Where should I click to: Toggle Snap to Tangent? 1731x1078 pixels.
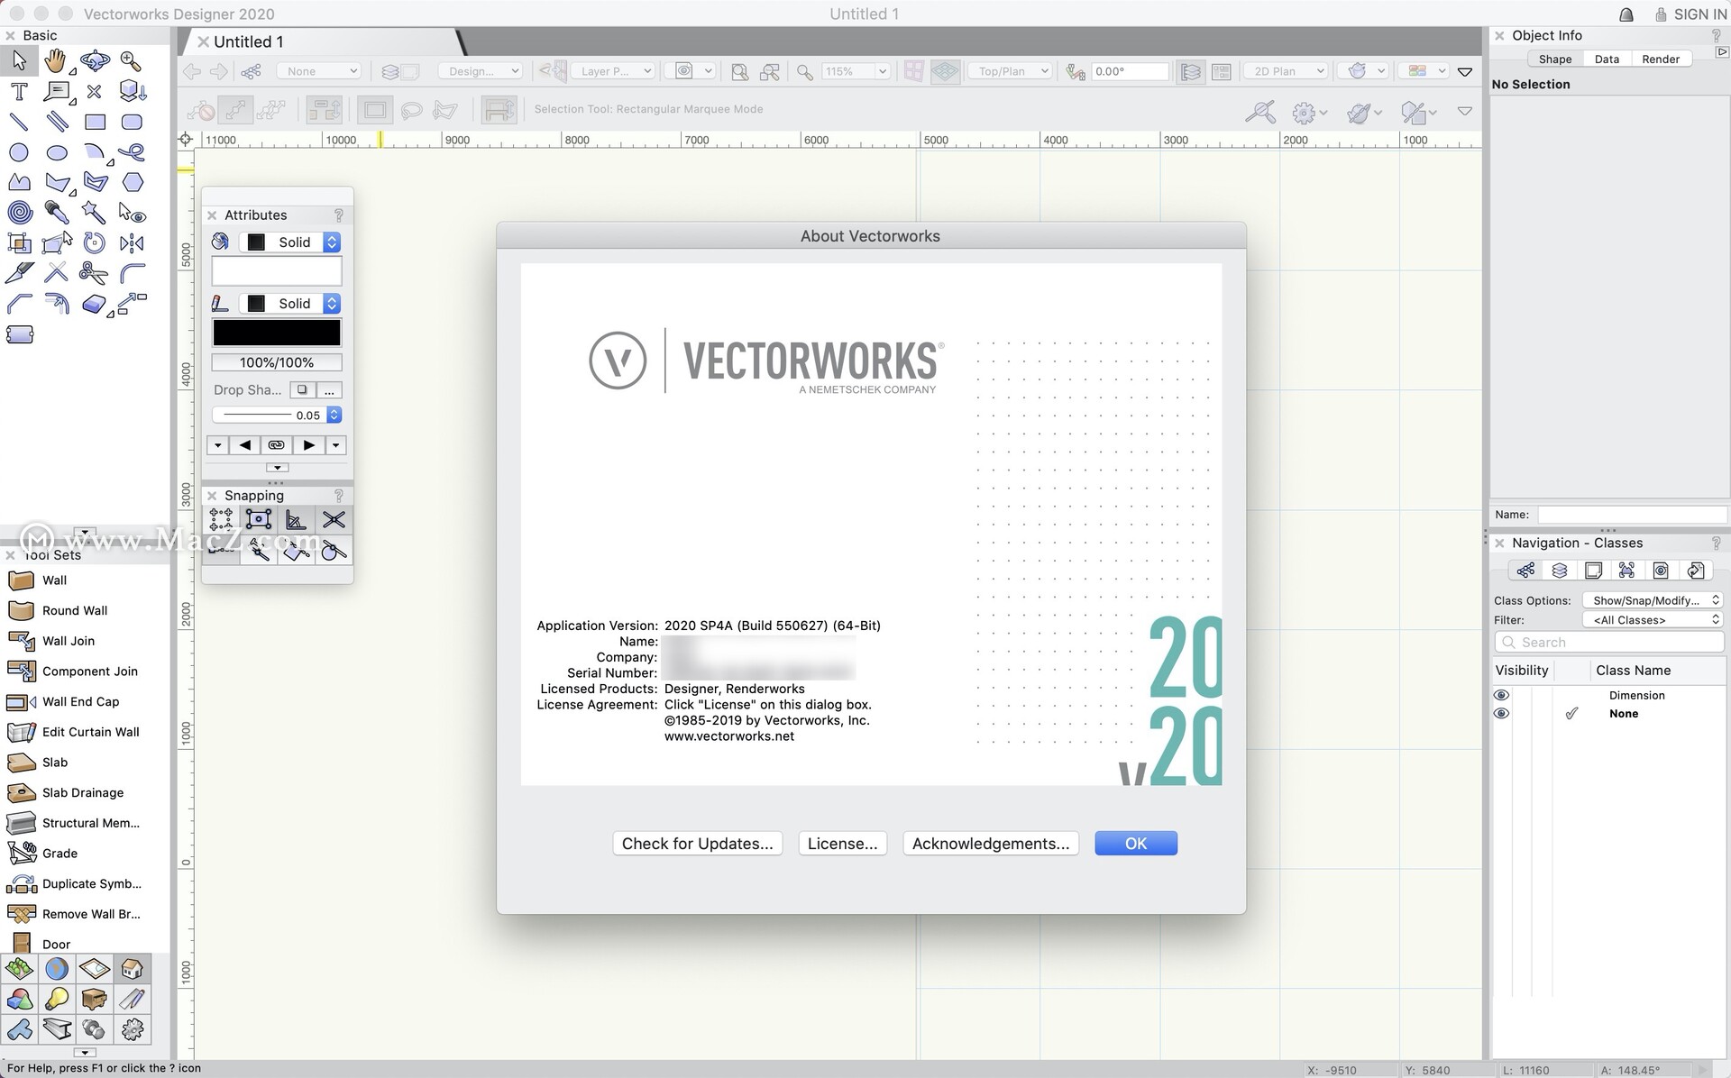pyautogui.click(x=334, y=550)
